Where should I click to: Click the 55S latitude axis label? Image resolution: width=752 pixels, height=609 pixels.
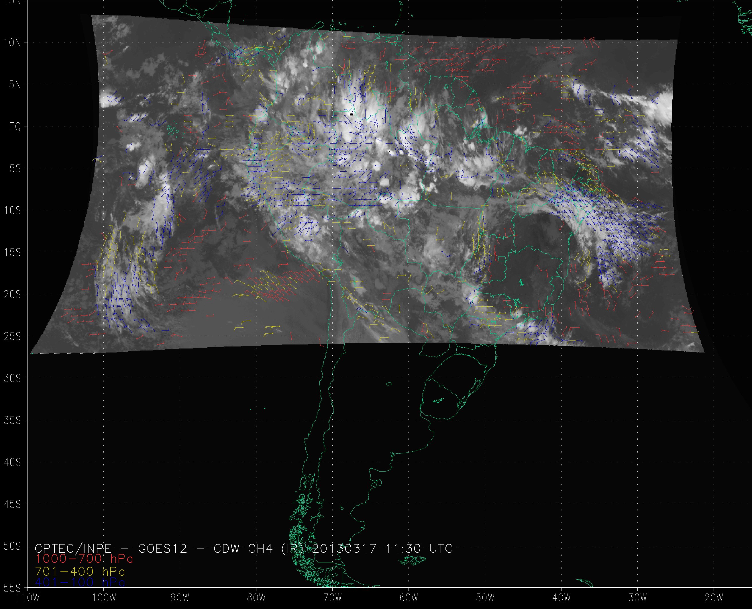(12, 588)
